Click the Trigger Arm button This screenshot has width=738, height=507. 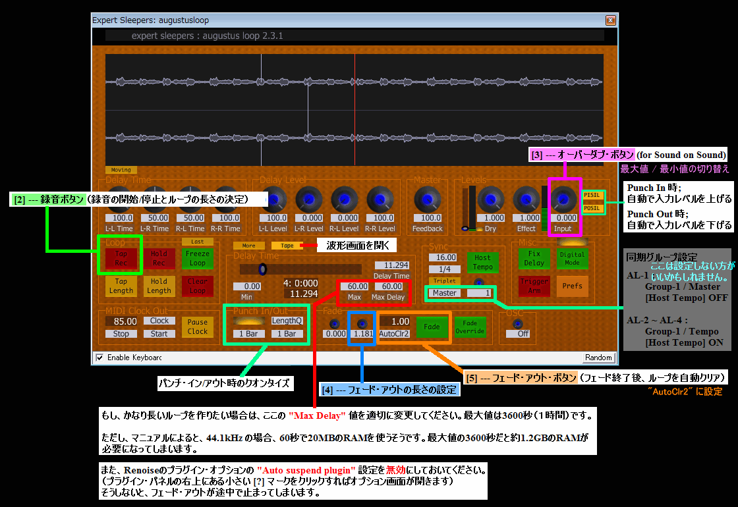pyautogui.click(x=534, y=286)
